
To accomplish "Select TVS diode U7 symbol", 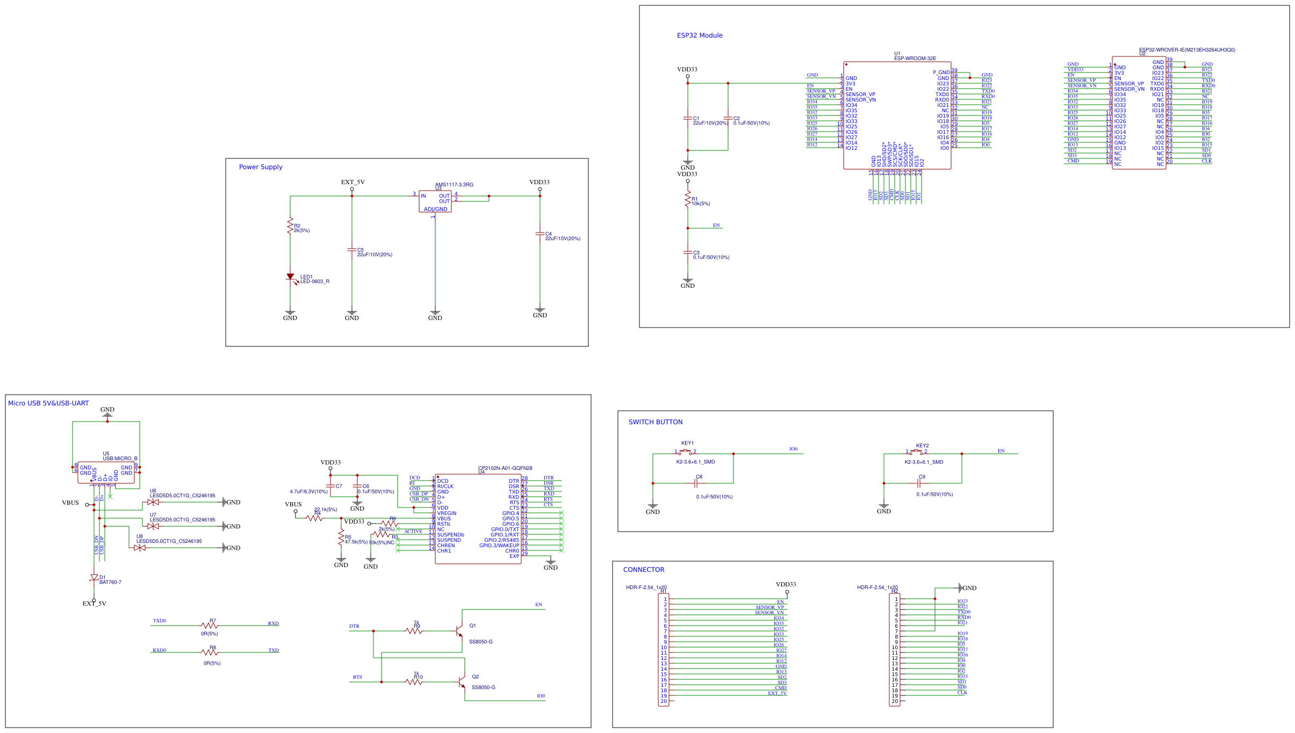I will coord(153,526).
